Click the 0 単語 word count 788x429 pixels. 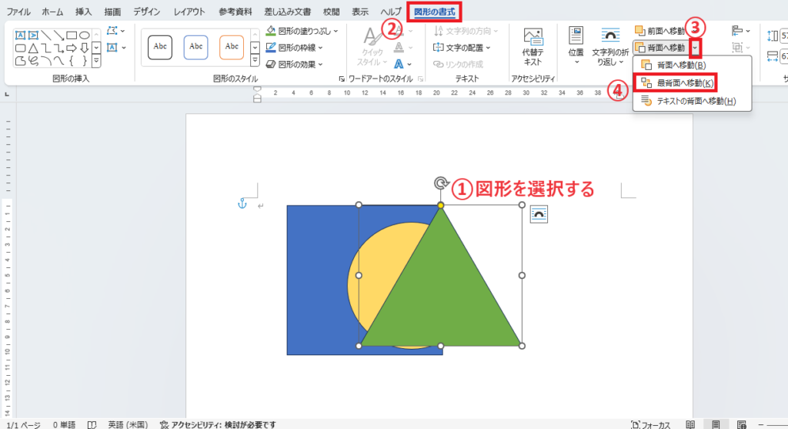point(65,424)
